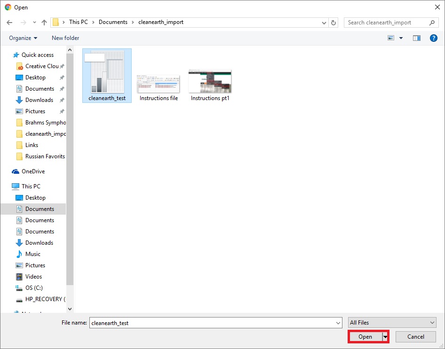Click the OS (C:) drive icon
This screenshot has width=445, height=349.
19,288
